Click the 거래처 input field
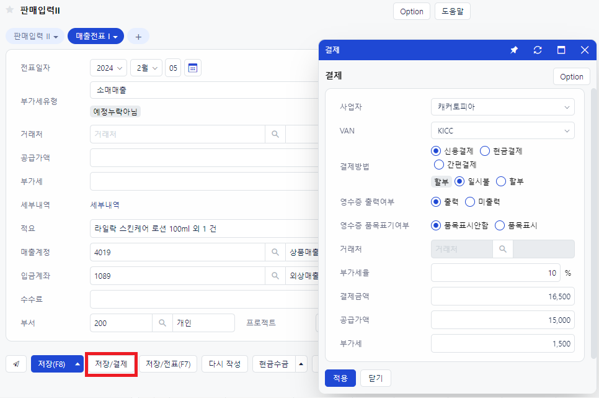This screenshot has width=599, height=398. pyautogui.click(x=177, y=134)
